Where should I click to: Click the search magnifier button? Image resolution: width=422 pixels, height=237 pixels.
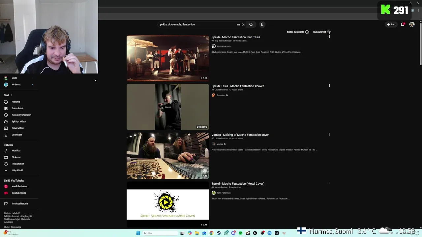coord(251,24)
